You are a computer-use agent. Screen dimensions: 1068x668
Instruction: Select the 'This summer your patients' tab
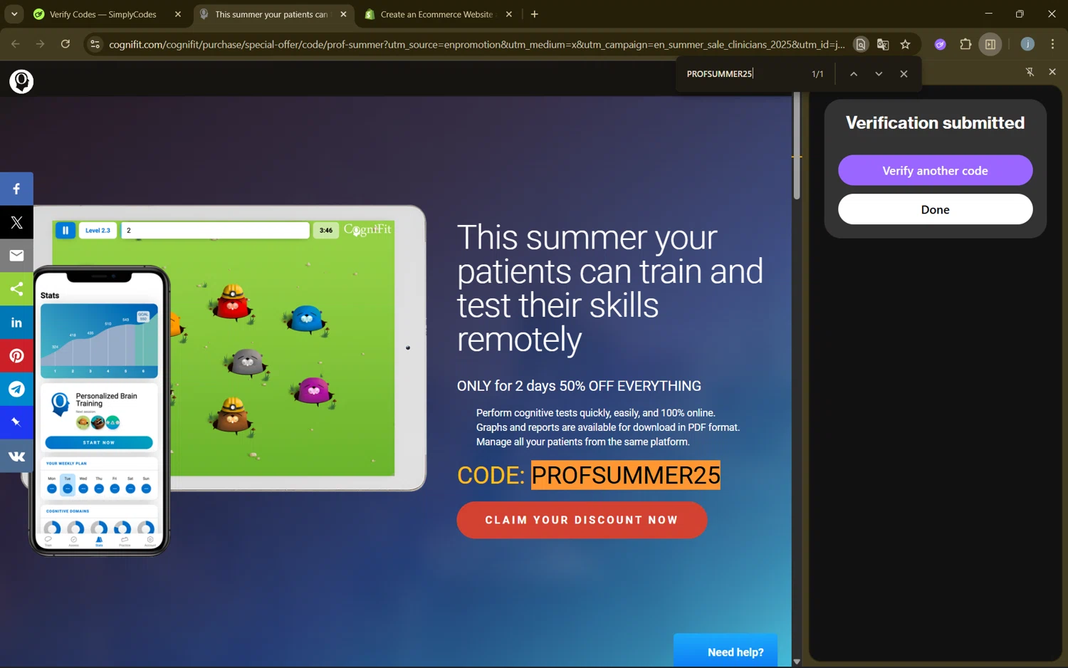click(273, 14)
